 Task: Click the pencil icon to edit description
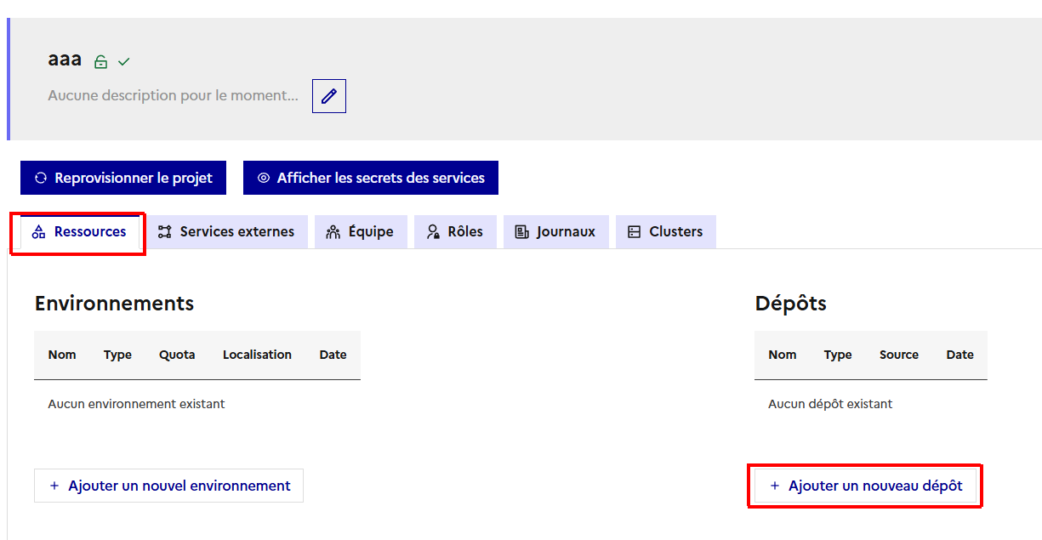click(x=328, y=96)
